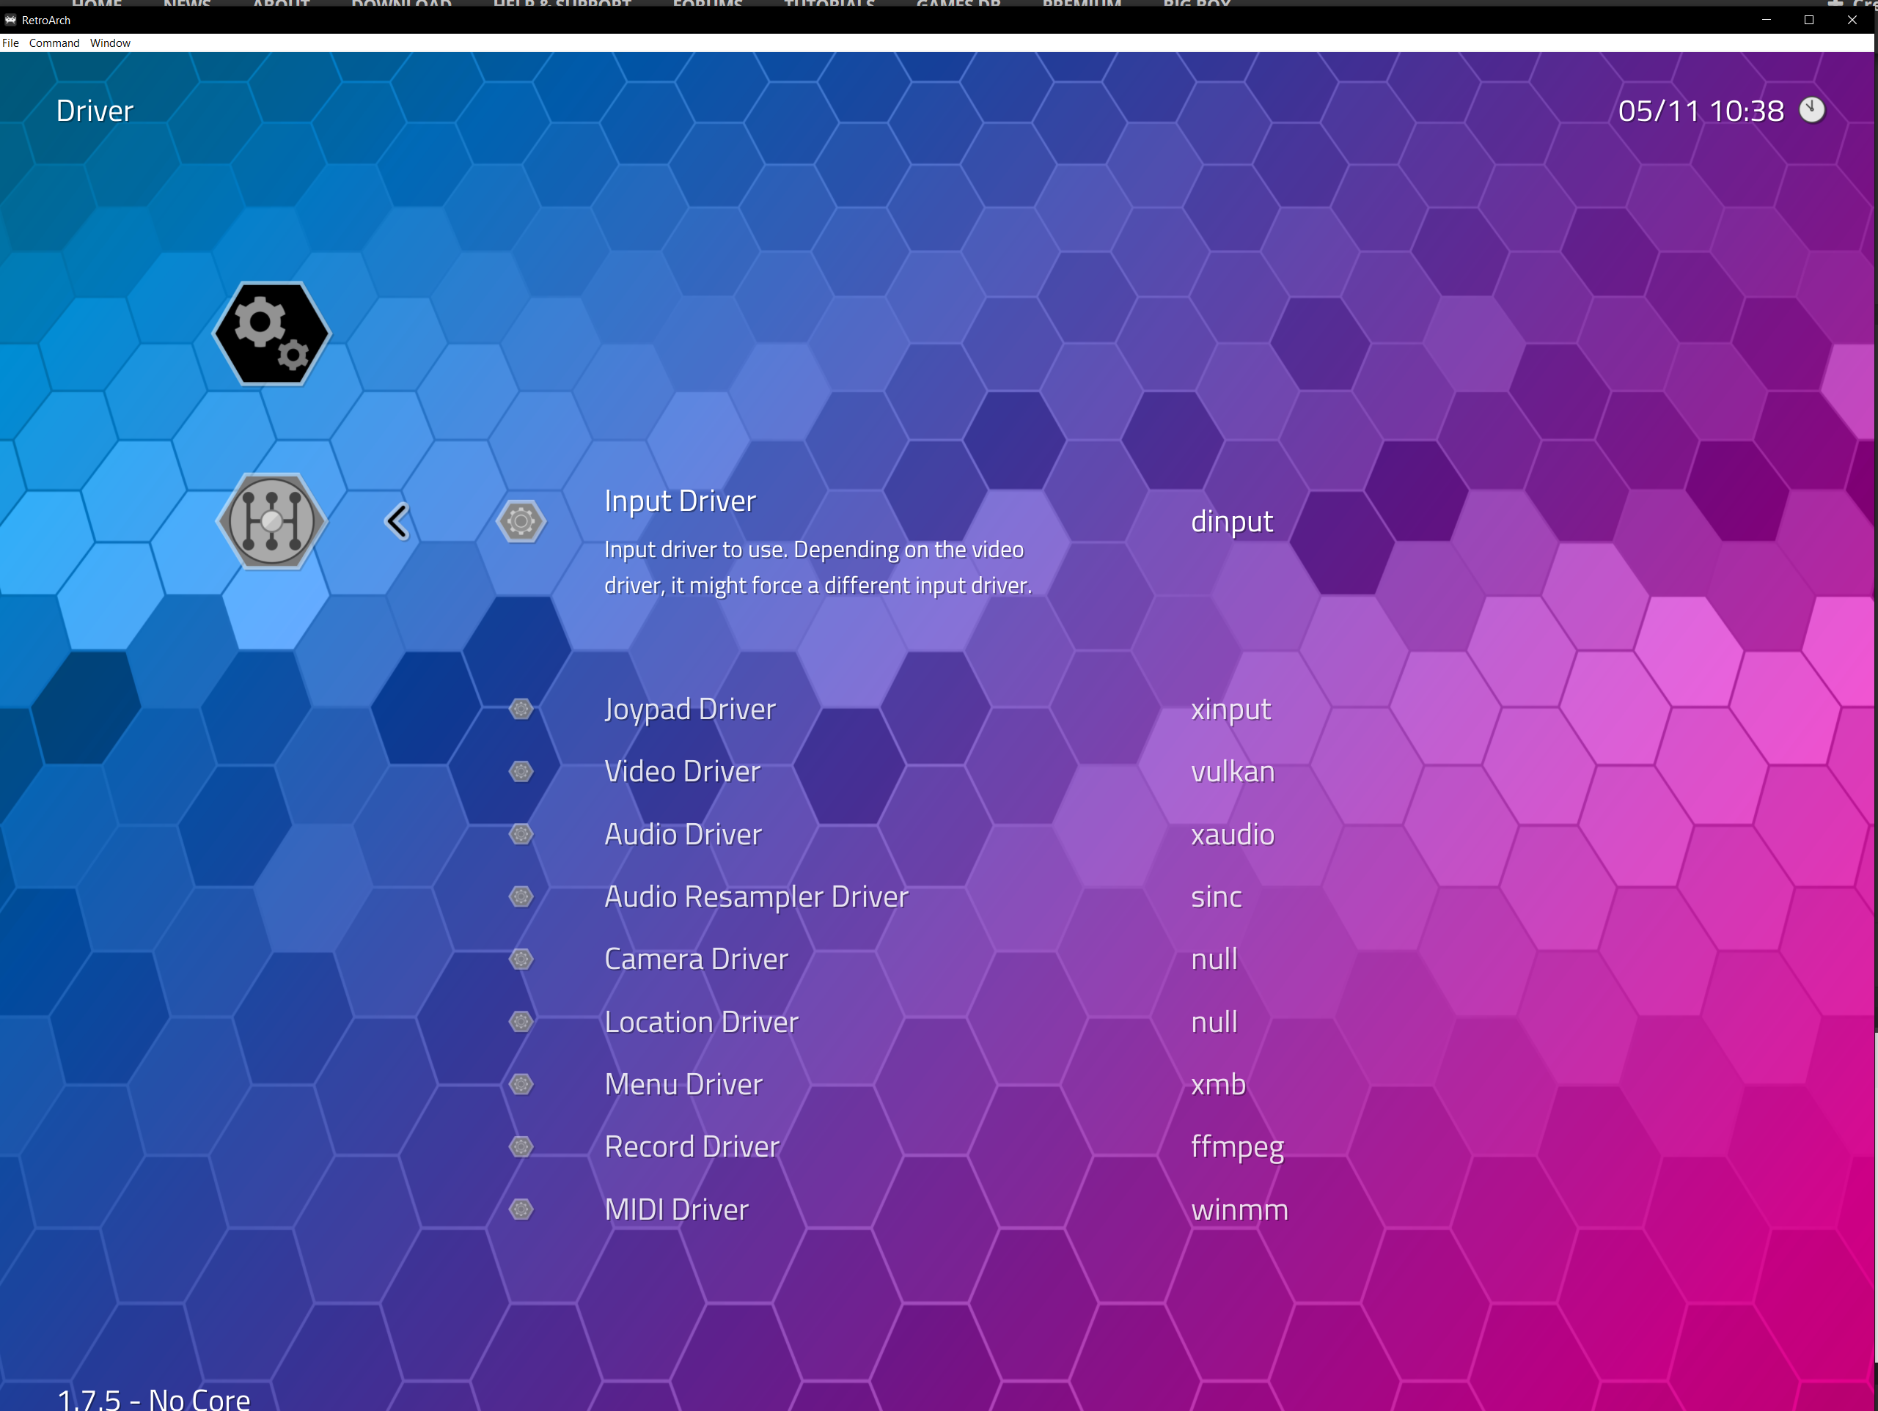The image size is (1878, 1411).
Task: Select the Input Driver entry
Action: pyautogui.click(x=680, y=501)
